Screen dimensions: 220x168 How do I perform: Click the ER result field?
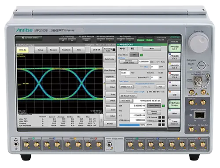(x=138, y=106)
